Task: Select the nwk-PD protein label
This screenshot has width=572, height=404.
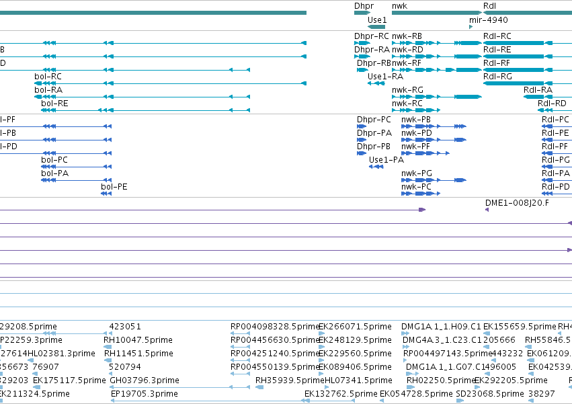Action: click(x=416, y=133)
